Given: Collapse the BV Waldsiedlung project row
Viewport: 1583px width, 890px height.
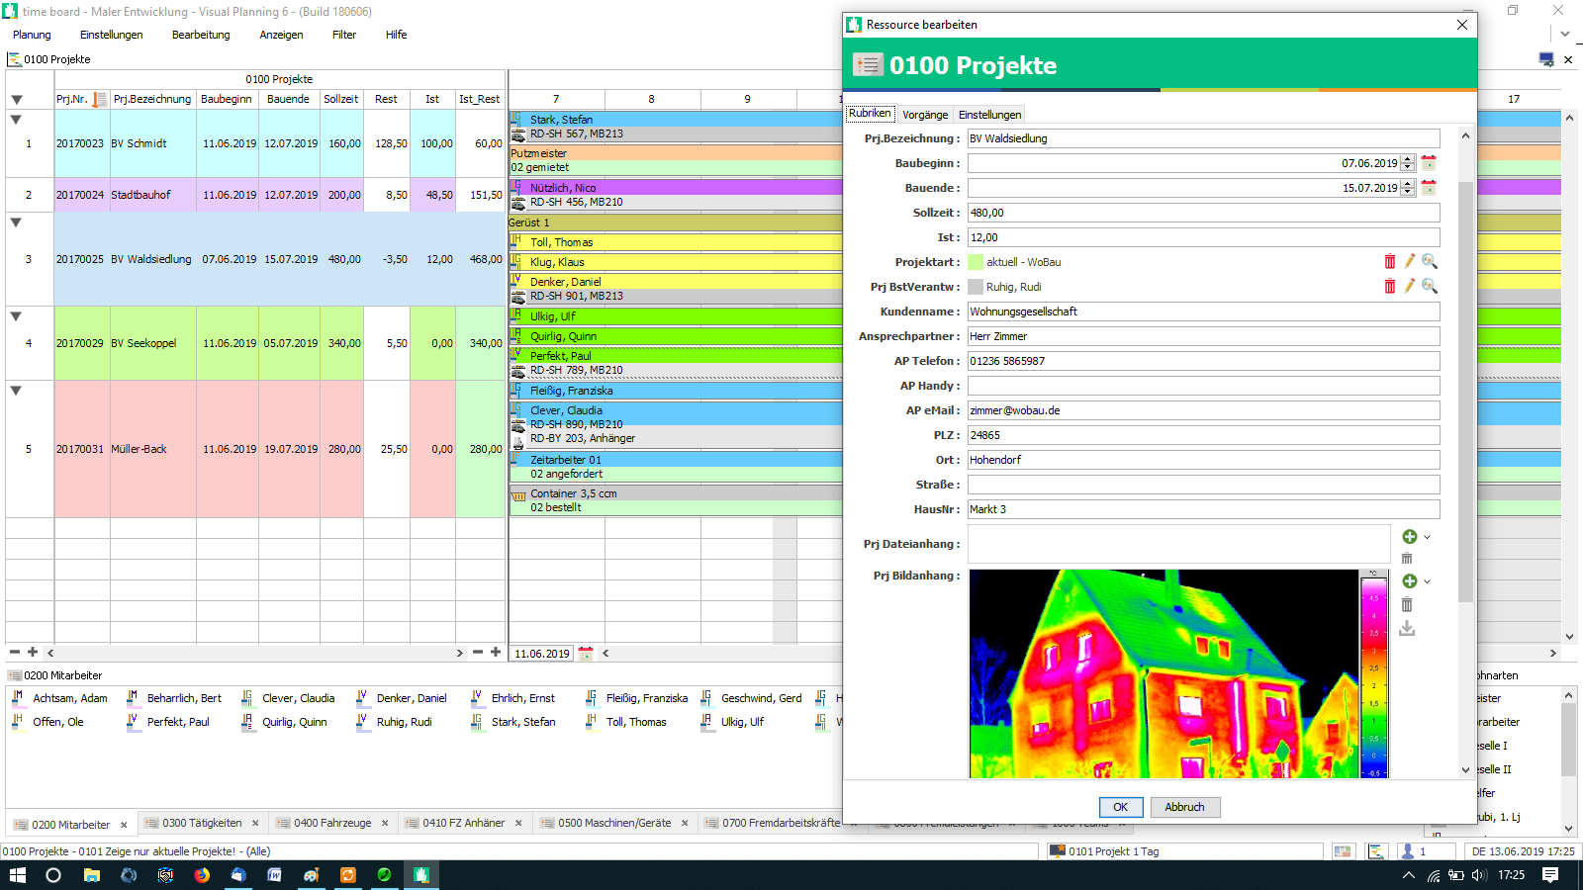Looking at the screenshot, I should coord(16,223).
